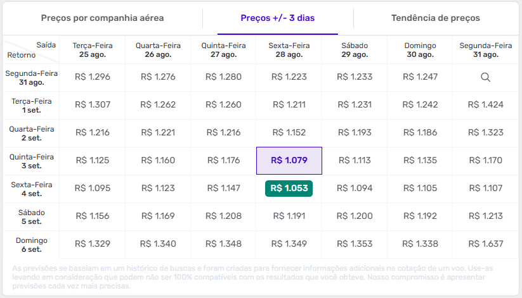Click the Segunda-Feira 31 ago. departure column header
The image size is (522, 298).
[485, 50]
